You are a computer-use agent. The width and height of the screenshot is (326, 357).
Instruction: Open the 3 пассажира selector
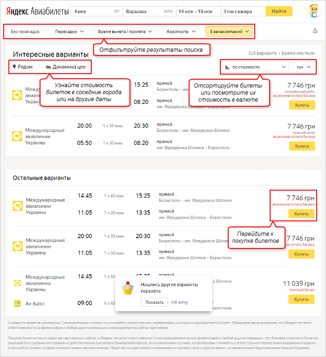[x=243, y=11]
